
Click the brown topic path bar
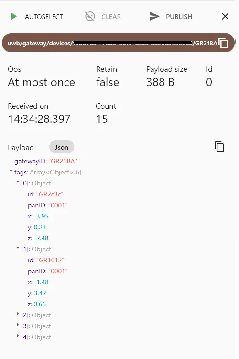(118, 43)
